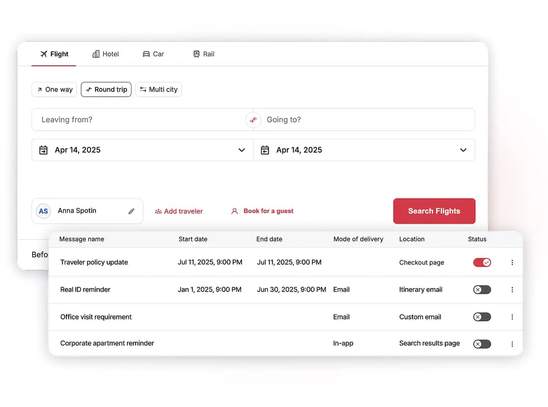Open the Corporate apartment reminder three-dot menu
The image size is (548, 407).
(512, 344)
